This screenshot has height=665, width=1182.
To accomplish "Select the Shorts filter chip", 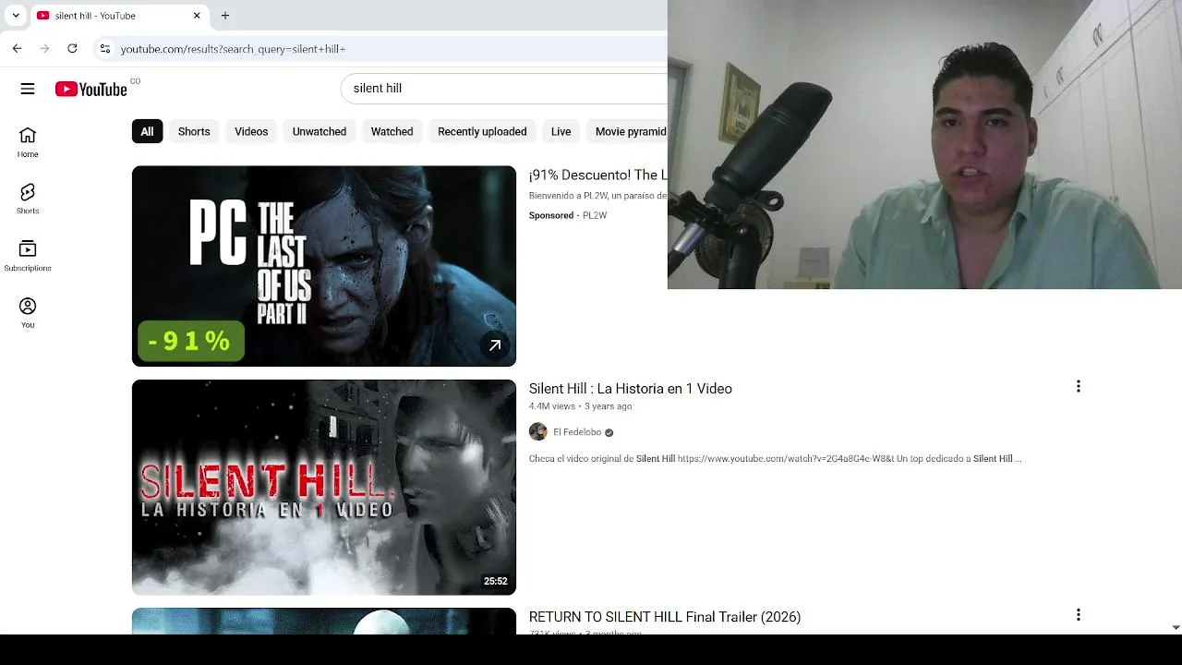I will [194, 131].
